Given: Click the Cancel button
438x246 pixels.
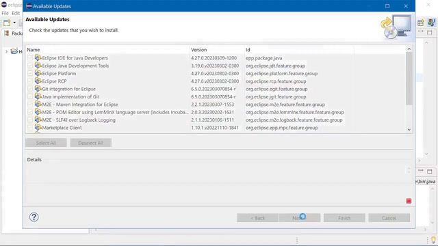Looking at the screenshot, I should (389, 218).
